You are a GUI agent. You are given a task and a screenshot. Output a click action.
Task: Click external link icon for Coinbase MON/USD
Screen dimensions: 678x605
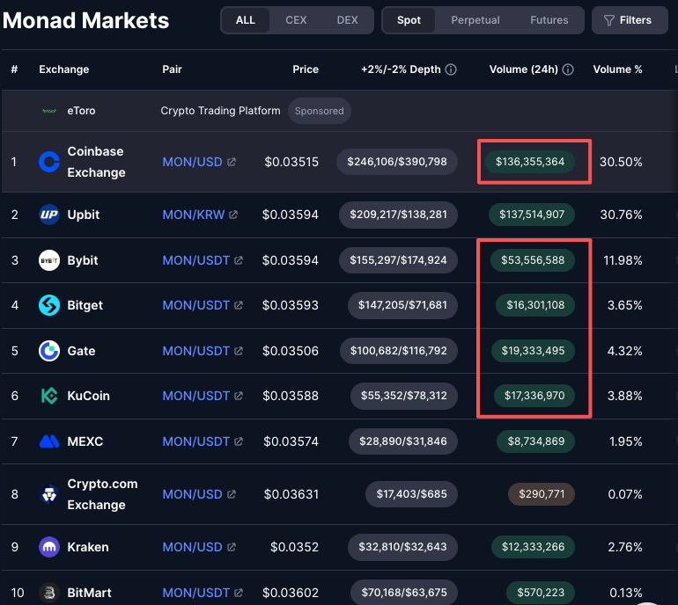pyautogui.click(x=232, y=162)
